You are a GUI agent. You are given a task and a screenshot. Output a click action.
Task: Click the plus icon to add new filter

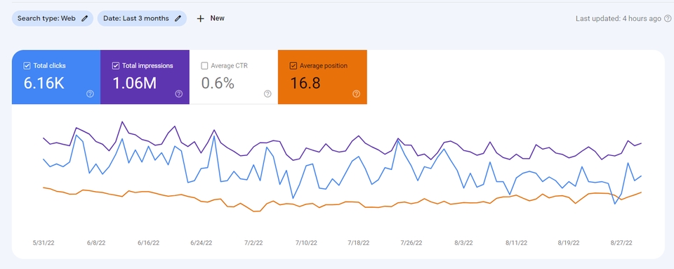pos(200,18)
